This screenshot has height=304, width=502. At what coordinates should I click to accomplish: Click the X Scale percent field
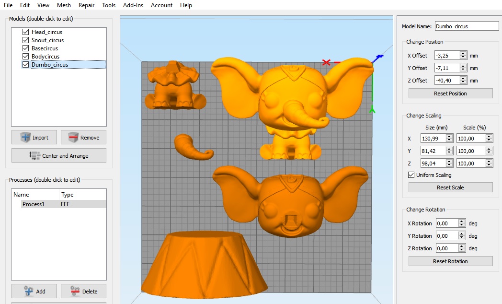471,139
